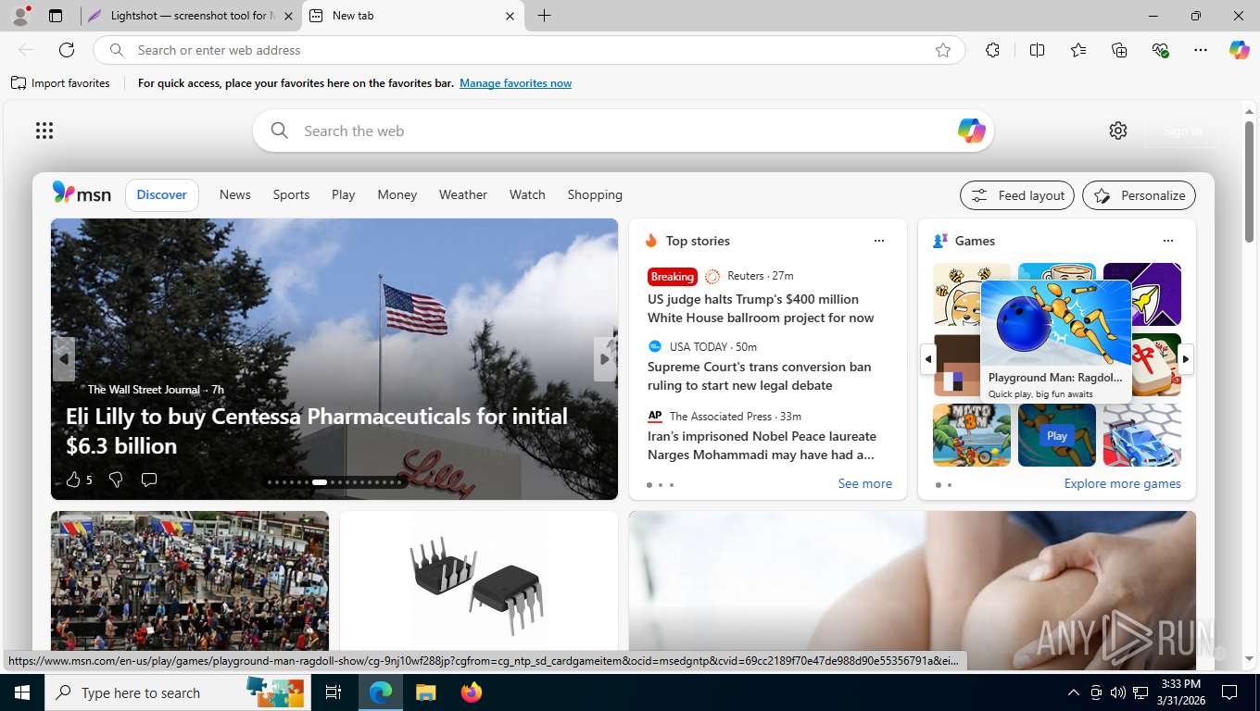Launch Firefox from taskbar
The width and height of the screenshot is (1260, 711).
(472, 692)
